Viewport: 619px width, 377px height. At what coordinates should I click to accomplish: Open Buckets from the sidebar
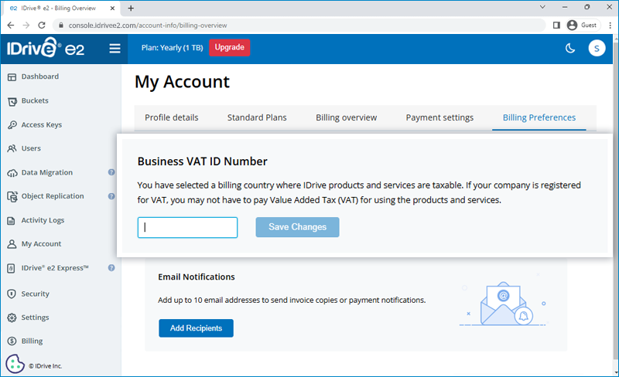[35, 100]
